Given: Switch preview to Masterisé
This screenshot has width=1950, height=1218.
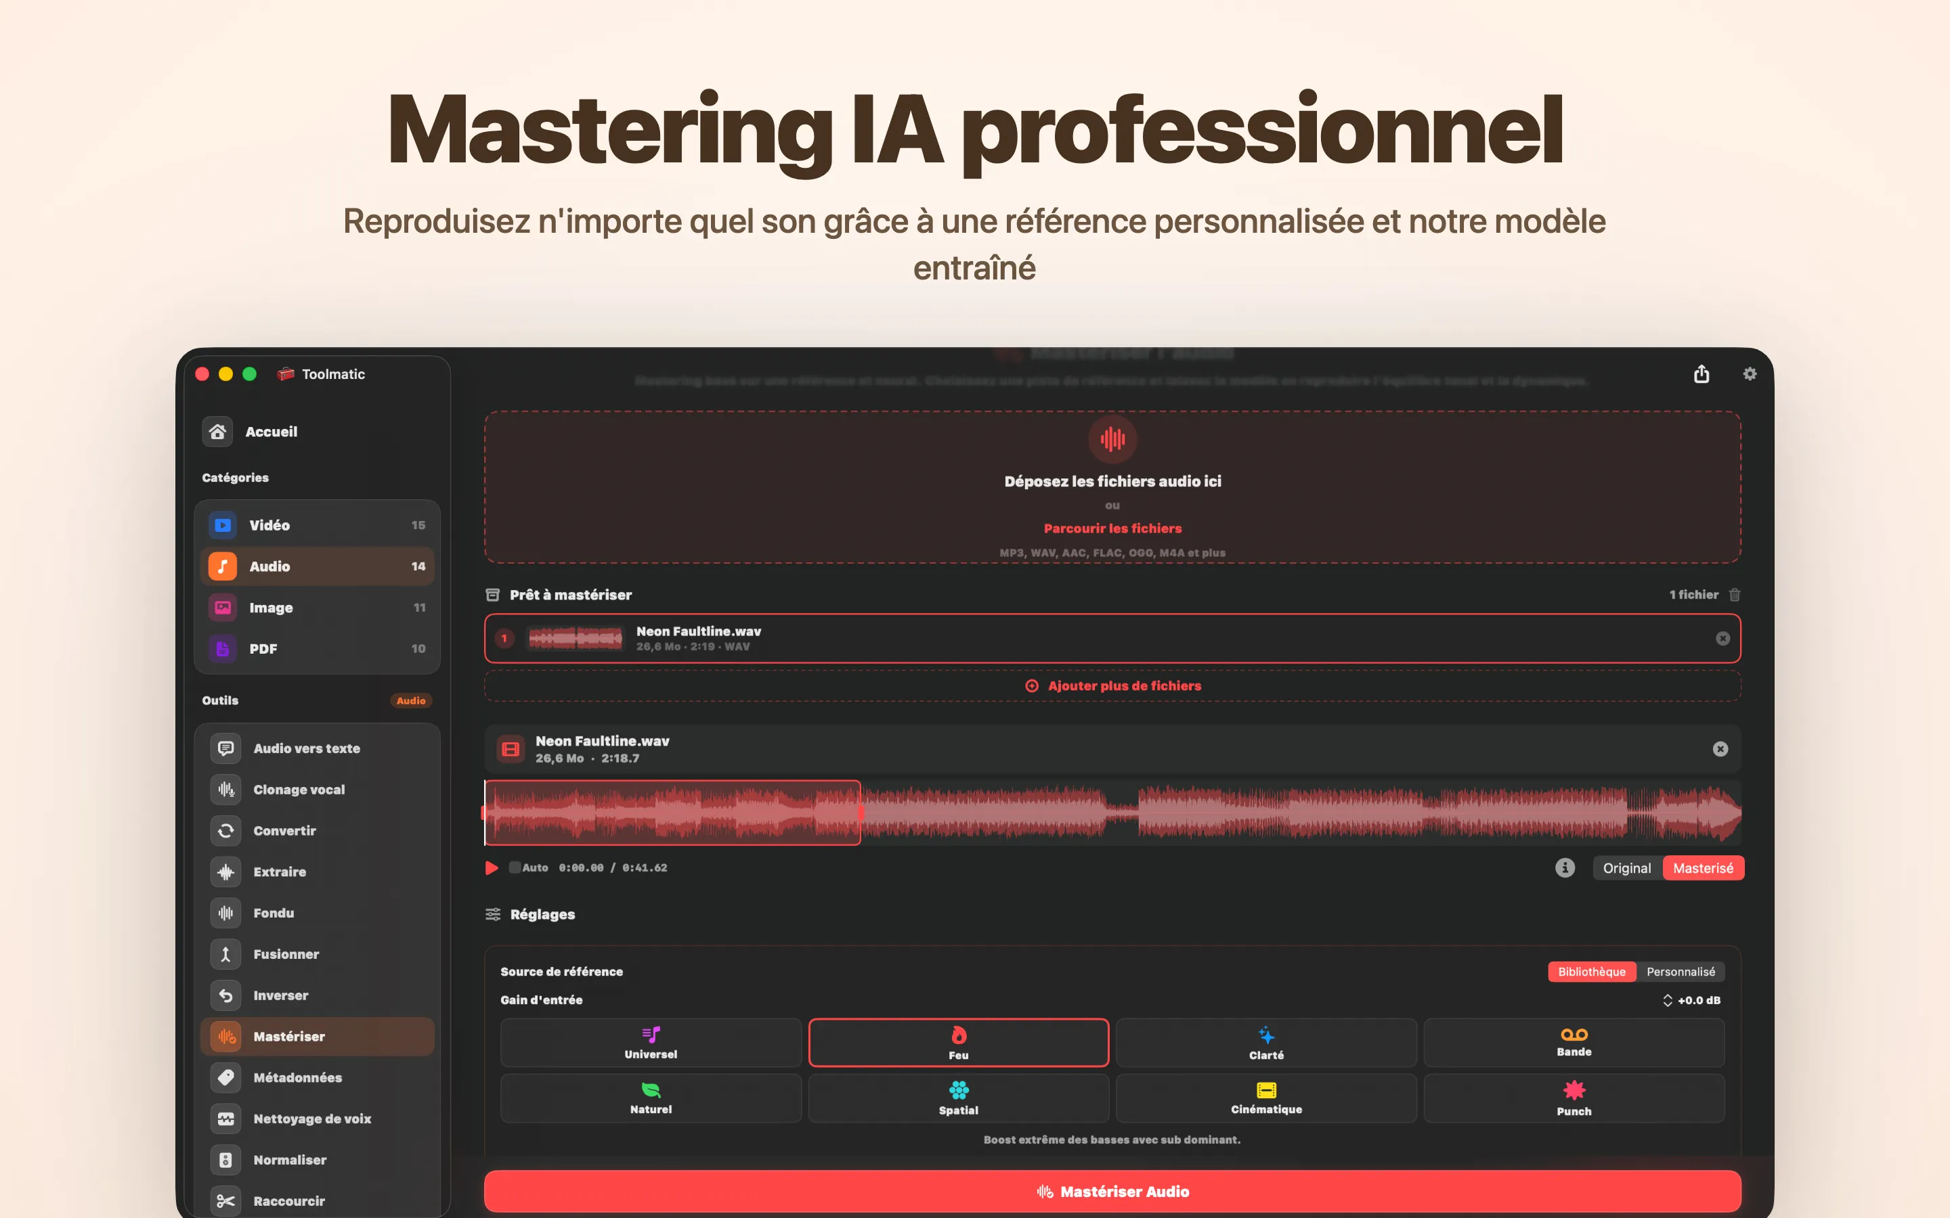Looking at the screenshot, I should click(1703, 867).
